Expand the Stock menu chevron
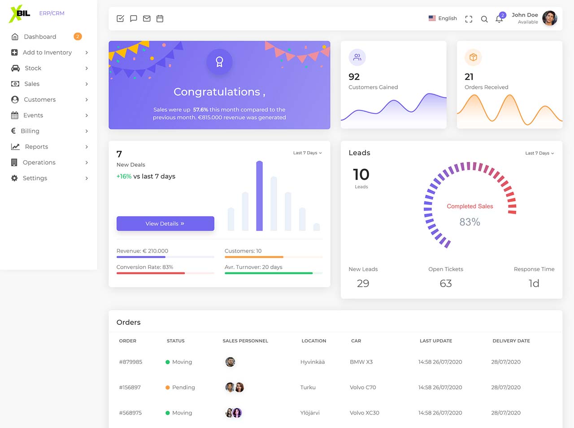 [87, 68]
